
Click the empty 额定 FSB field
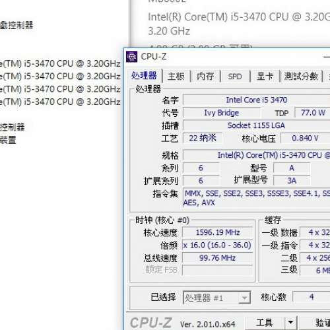coord(218,270)
